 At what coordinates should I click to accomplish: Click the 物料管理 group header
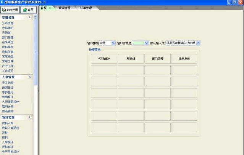(x=16, y=117)
